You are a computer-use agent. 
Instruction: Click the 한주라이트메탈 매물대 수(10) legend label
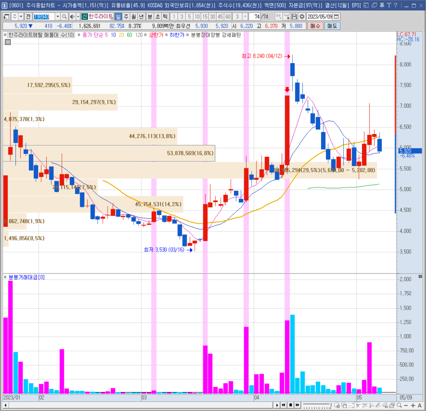coord(41,35)
